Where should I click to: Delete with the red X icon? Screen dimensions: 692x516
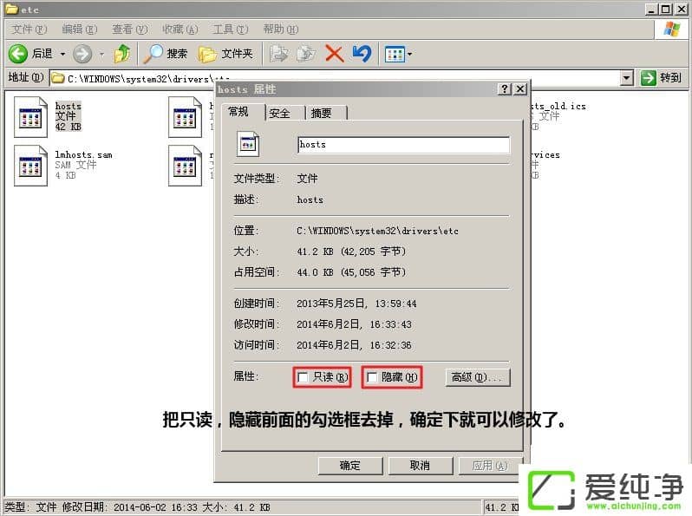pos(335,54)
